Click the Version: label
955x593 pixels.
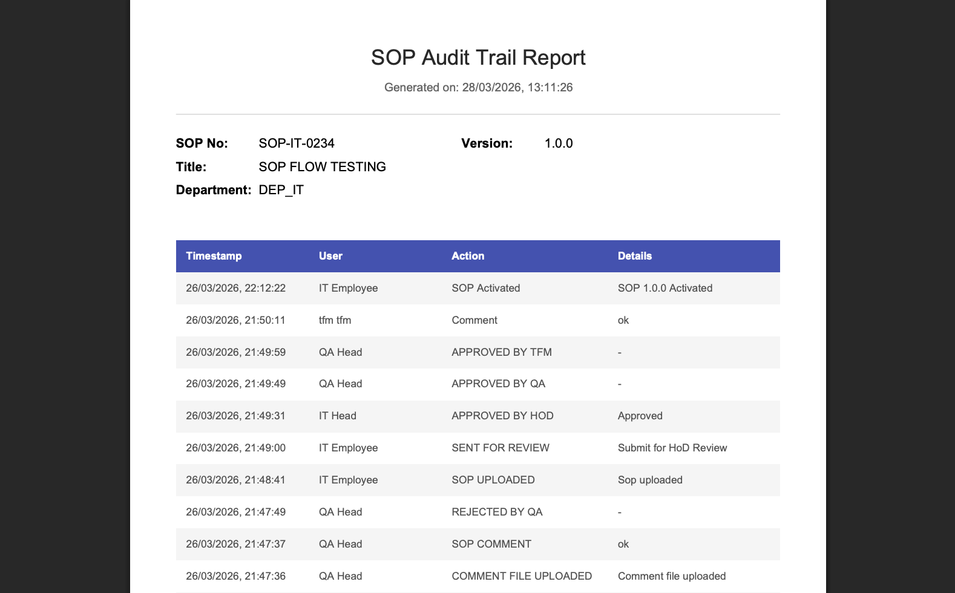[x=487, y=143]
